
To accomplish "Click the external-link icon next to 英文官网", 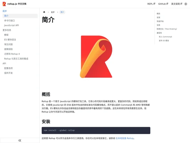I will click(181, 4).
